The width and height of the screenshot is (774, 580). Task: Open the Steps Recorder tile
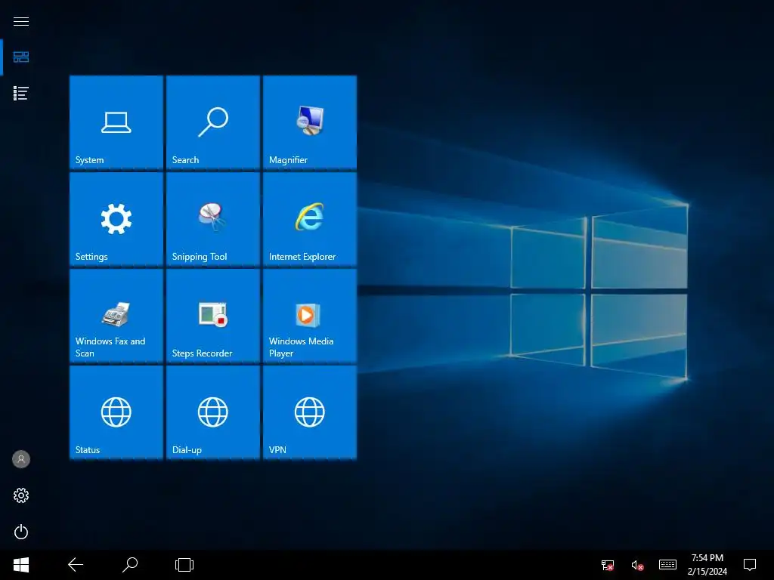pos(212,316)
